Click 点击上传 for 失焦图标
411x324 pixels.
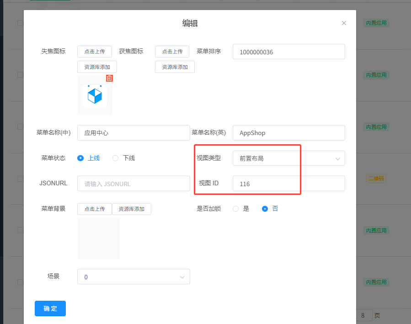[x=95, y=52]
